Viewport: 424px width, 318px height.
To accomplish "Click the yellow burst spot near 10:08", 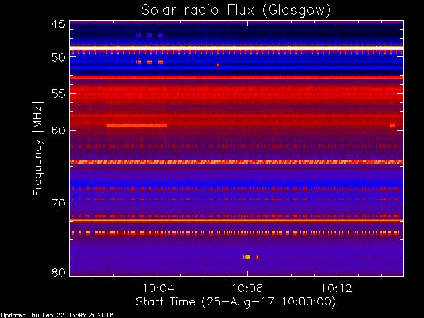I will click(x=248, y=257).
